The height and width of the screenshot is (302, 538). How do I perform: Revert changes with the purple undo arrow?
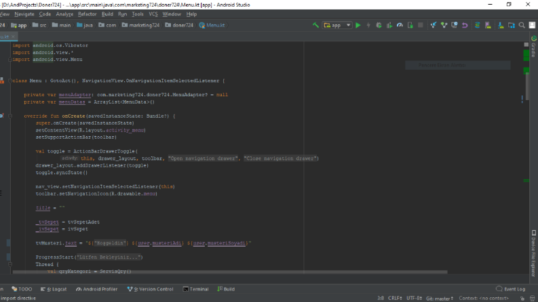[x=465, y=25]
